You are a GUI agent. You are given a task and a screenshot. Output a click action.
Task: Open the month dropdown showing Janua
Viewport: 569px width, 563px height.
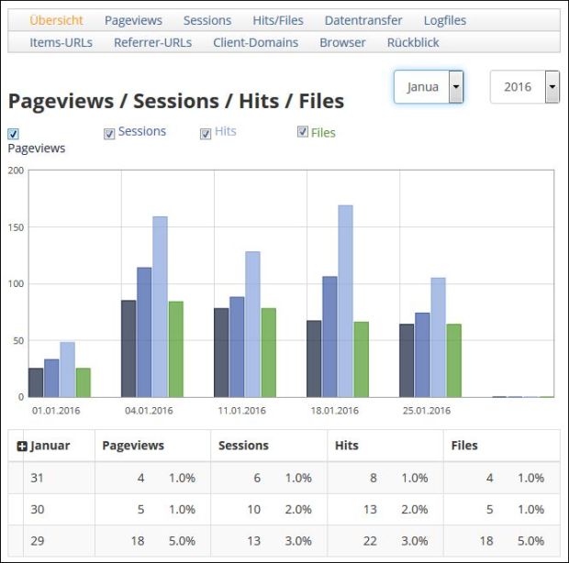pos(429,87)
